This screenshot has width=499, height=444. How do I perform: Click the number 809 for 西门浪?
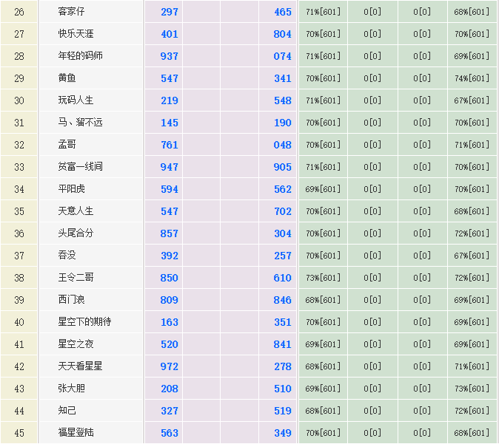[x=170, y=300]
